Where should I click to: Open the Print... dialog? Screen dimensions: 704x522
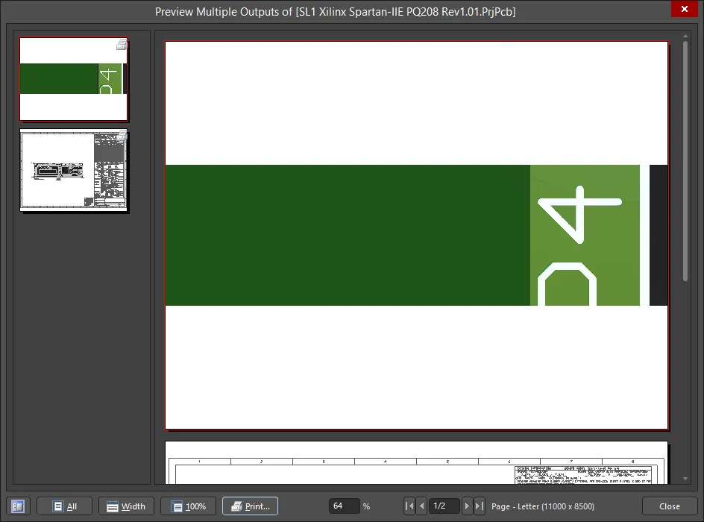(250, 506)
